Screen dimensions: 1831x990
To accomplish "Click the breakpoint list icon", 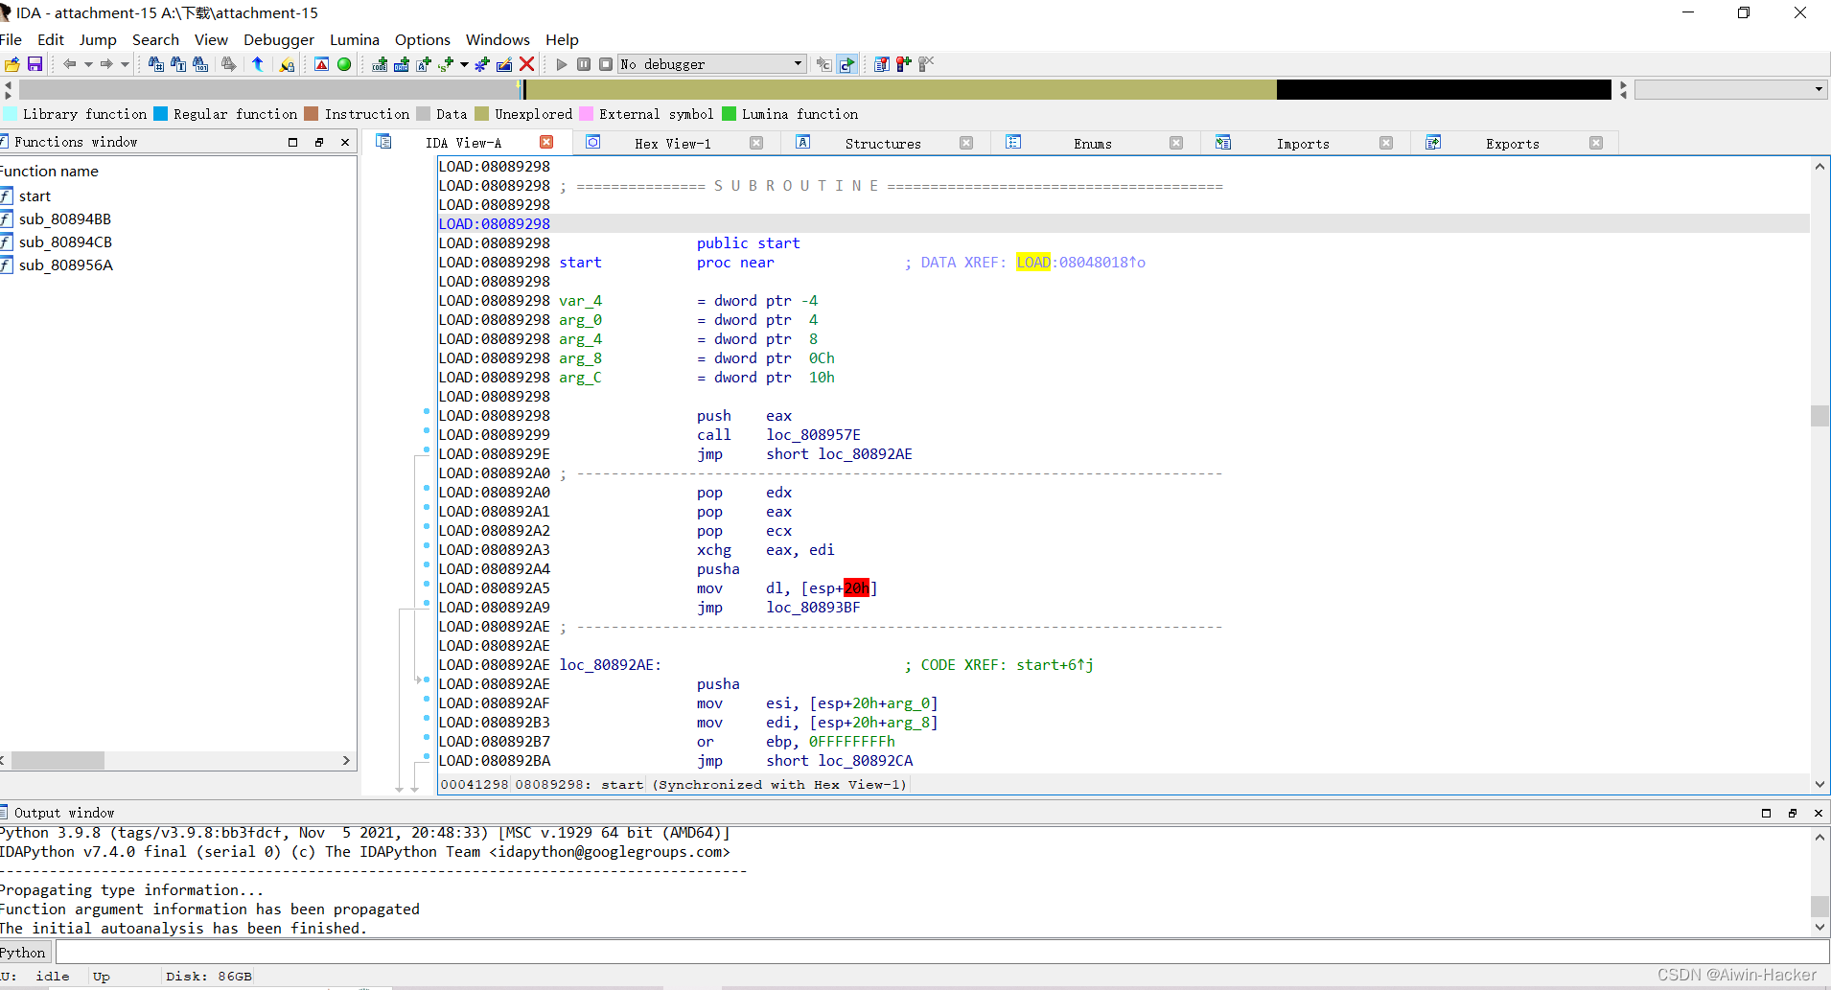I will click(x=881, y=64).
